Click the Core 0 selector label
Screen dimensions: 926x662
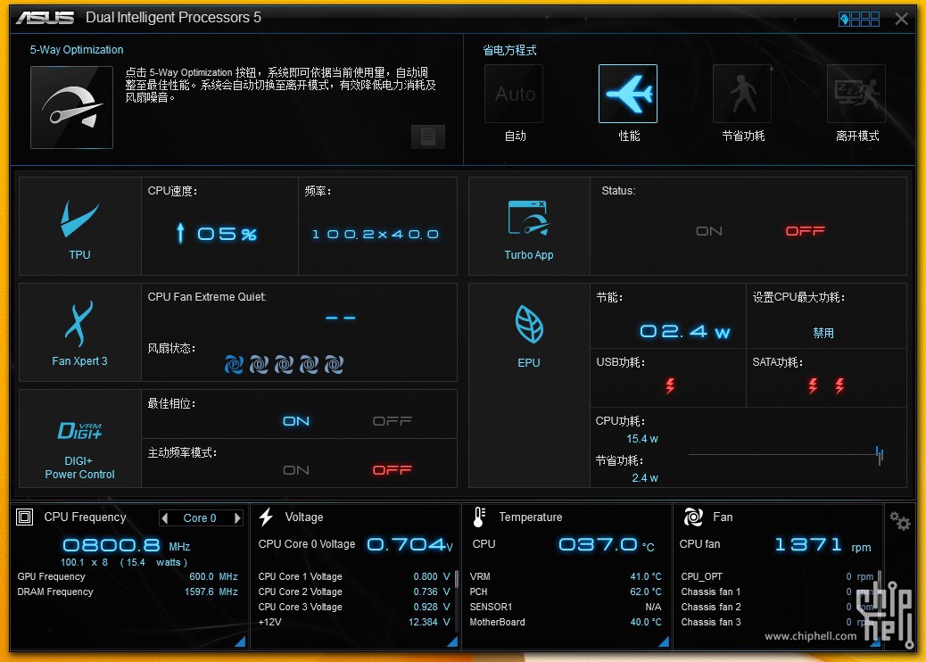(200, 517)
